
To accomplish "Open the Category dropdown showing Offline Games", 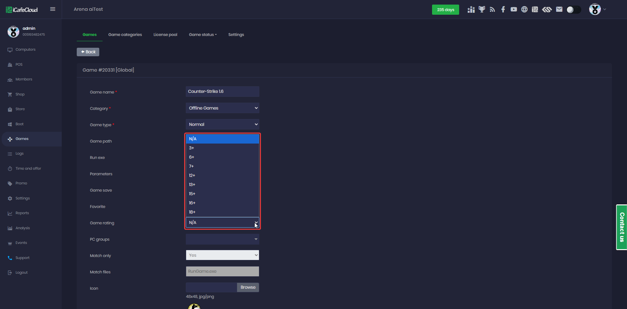I will [222, 108].
